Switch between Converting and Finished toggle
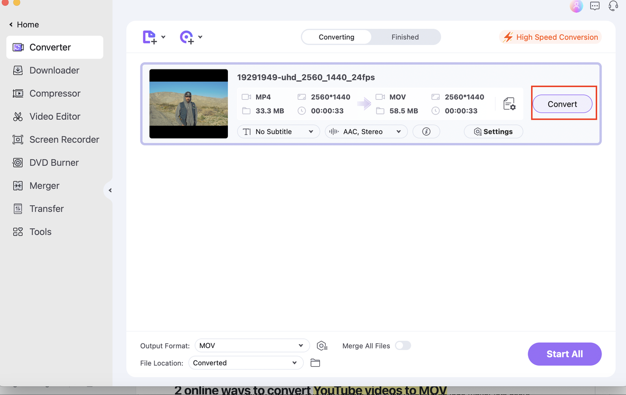626x395 pixels. click(371, 37)
